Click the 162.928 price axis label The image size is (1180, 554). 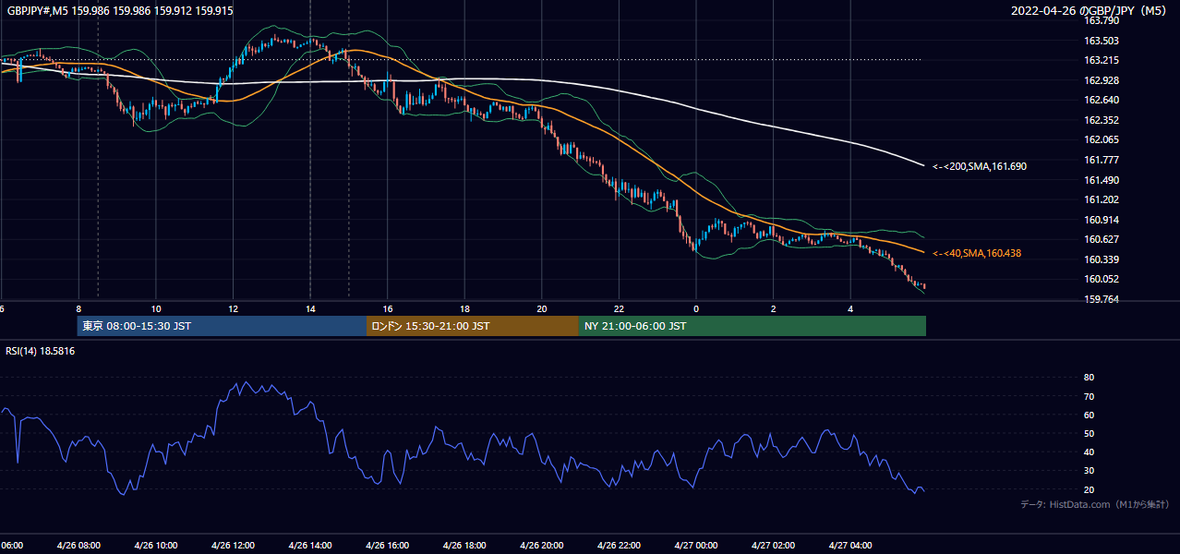pyautogui.click(x=1102, y=80)
